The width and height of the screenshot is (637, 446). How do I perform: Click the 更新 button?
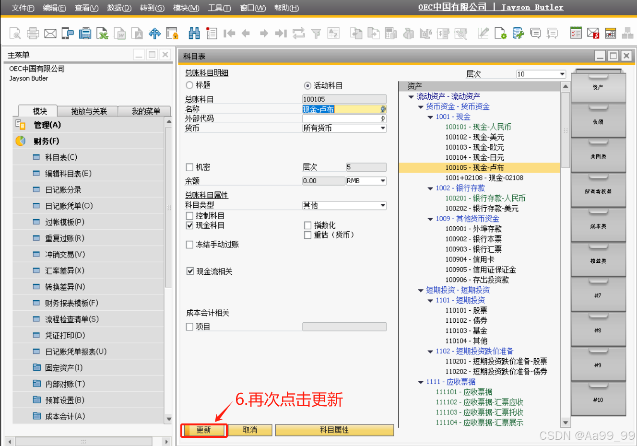tap(203, 430)
